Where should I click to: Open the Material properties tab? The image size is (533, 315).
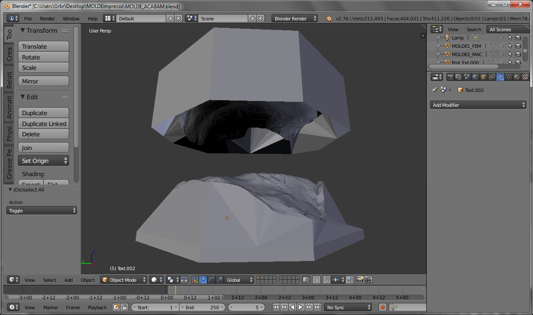pos(517,77)
